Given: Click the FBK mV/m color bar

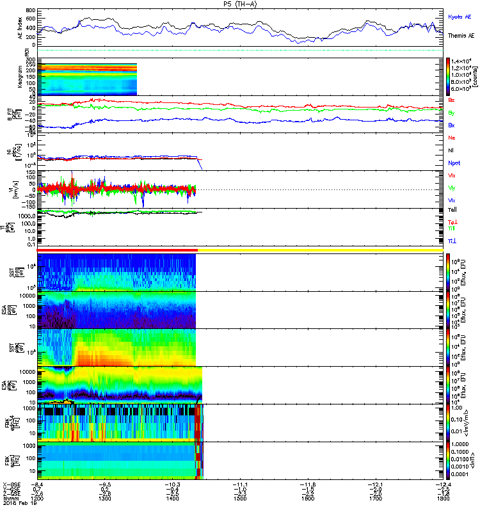Looking at the screenshot, I should (x=448, y=423).
